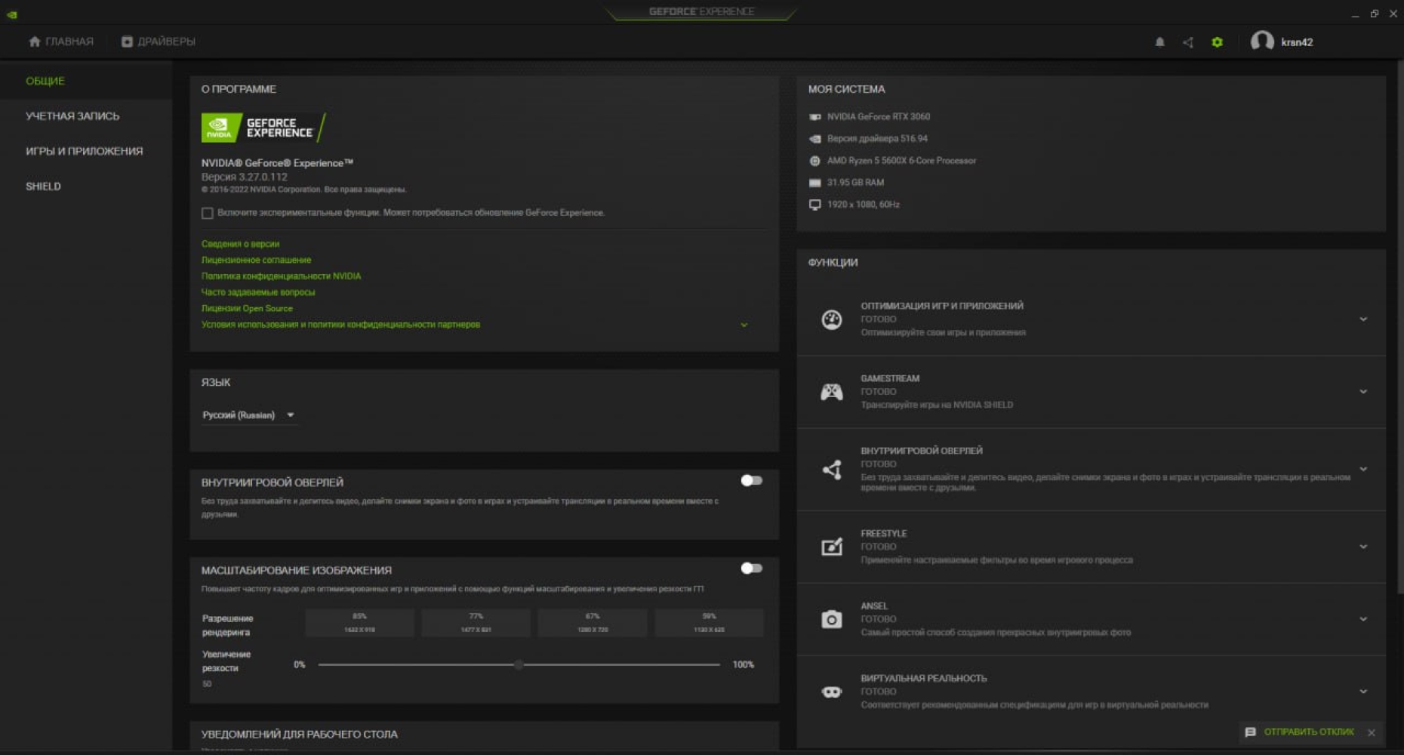Open the Лицензии Open Source link
The height and width of the screenshot is (755, 1404).
point(247,309)
